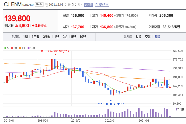
Task: Click the 코스닥 market badge
Action: point(39,5)
